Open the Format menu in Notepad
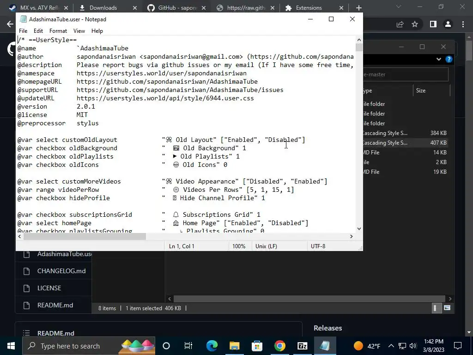This screenshot has height=355, width=473. click(x=58, y=31)
